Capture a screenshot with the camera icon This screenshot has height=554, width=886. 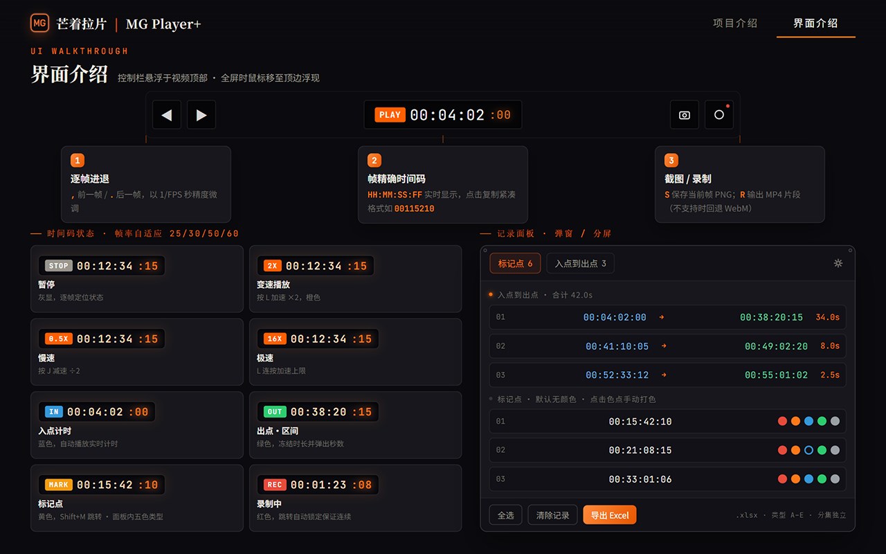tap(685, 115)
